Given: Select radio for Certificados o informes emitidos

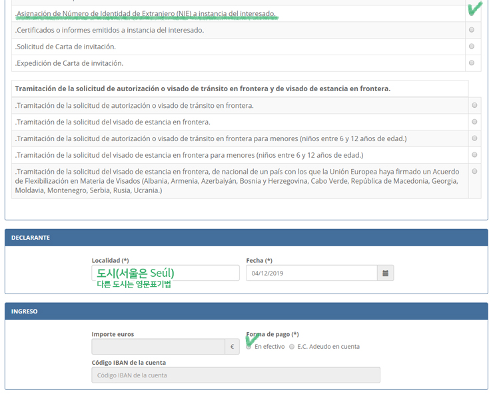Looking at the screenshot, I should (x=472, y=30).
